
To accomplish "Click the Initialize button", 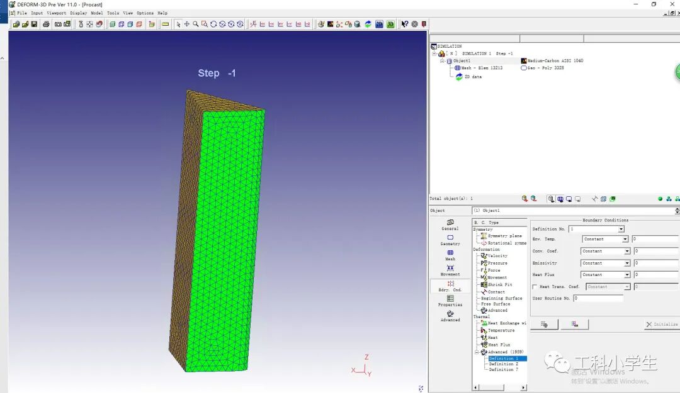I will point(662,324).
